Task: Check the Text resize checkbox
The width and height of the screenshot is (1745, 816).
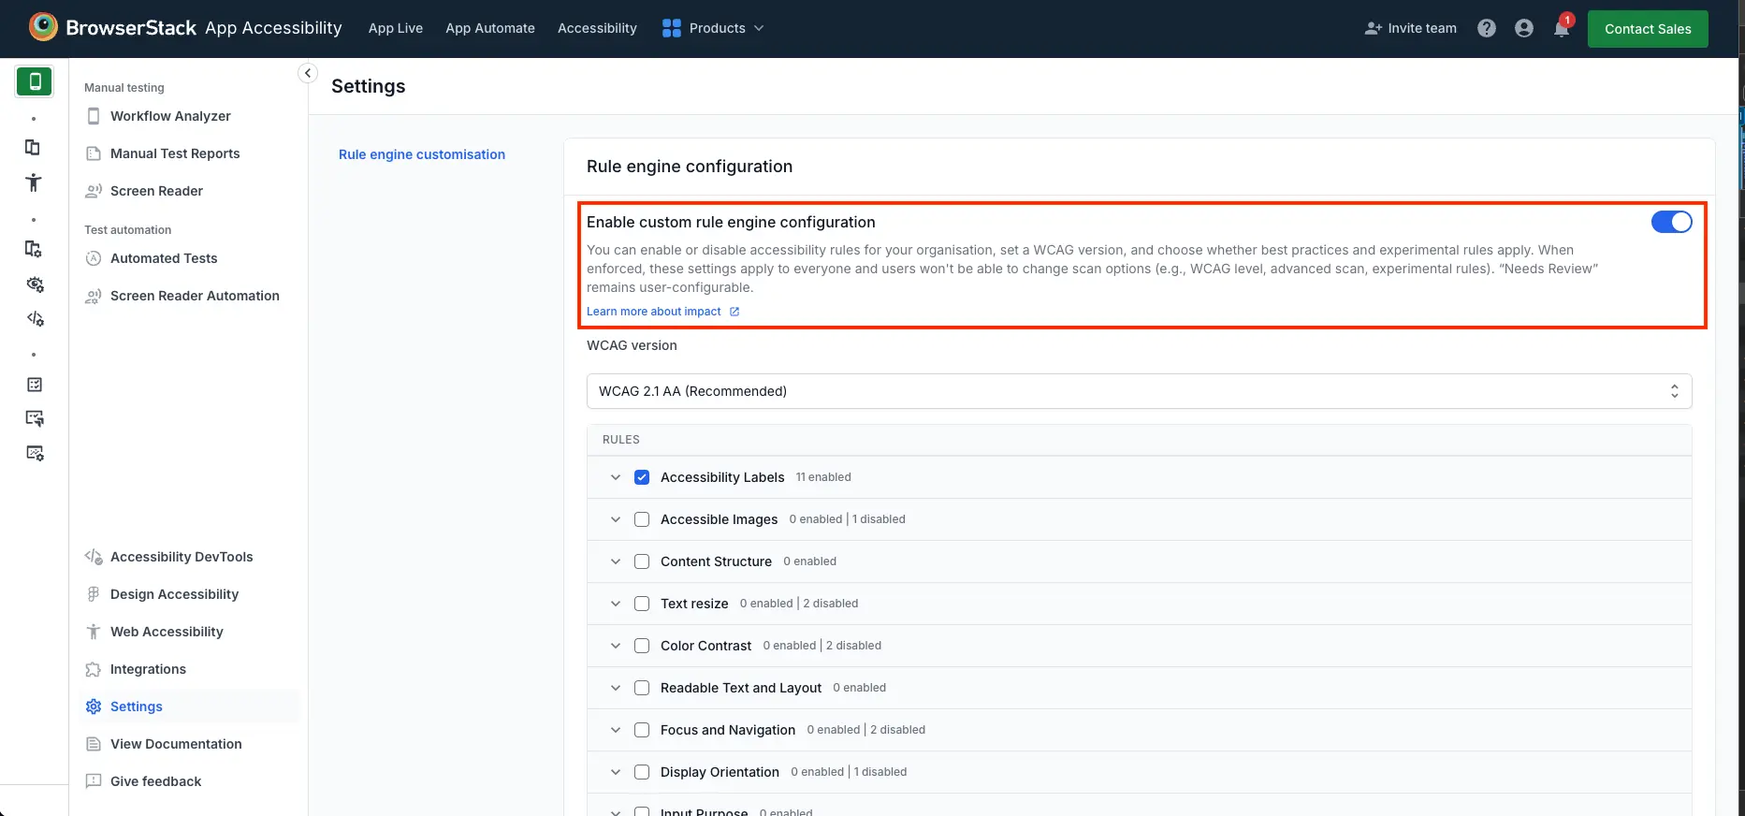Action: click(642, 604)
